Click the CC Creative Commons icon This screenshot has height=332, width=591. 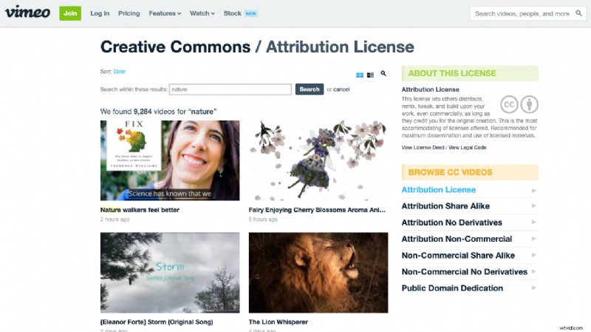click(510, 104)
